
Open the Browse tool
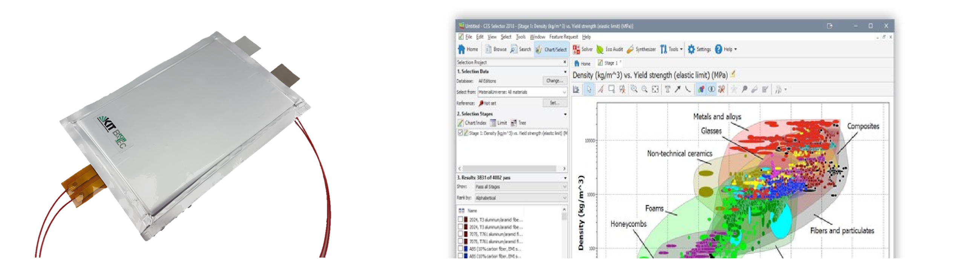point(496,49)
